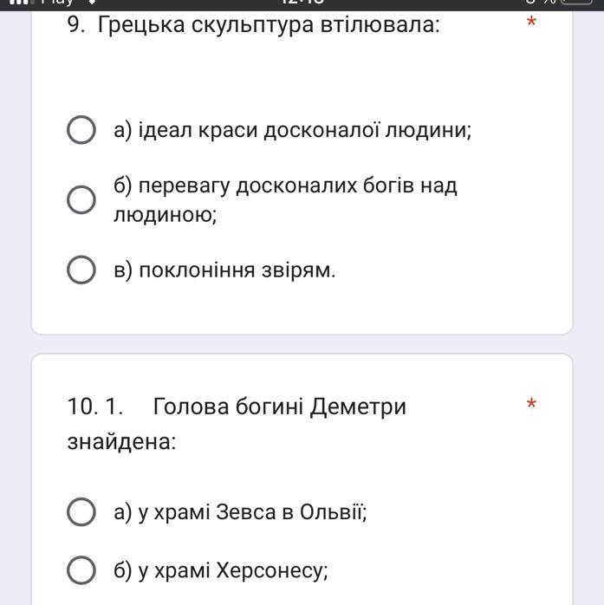The height and width of the screenshot is (605, 604).
Task: Mark the radio circle for 'поклоніння звірям'
Action: click(81, 270)
